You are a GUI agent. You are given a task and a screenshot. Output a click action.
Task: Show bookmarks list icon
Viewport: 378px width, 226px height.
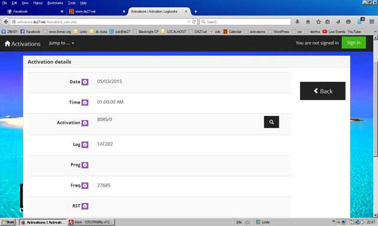327,22
